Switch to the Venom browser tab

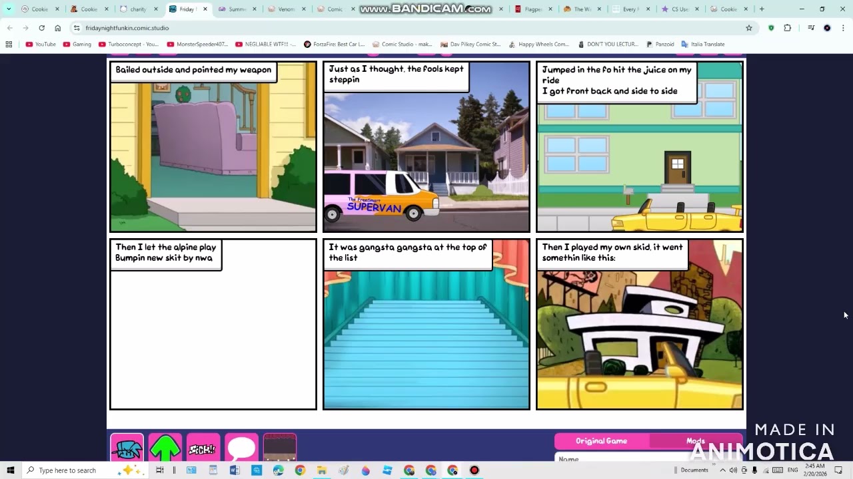[286, 9]
